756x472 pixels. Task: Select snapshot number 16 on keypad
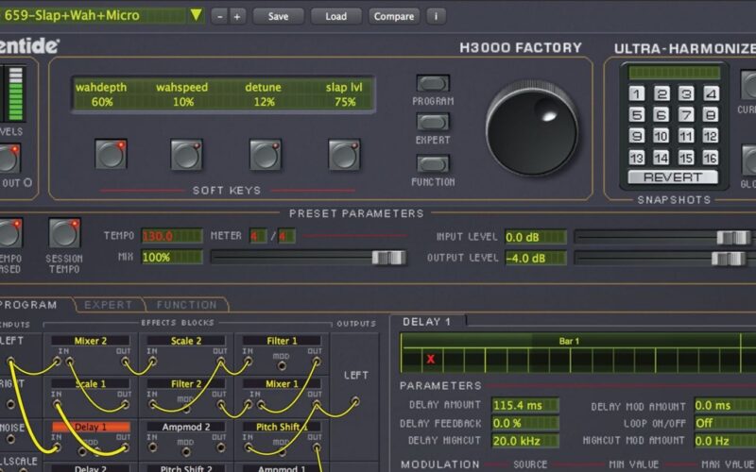click(710, 158)
